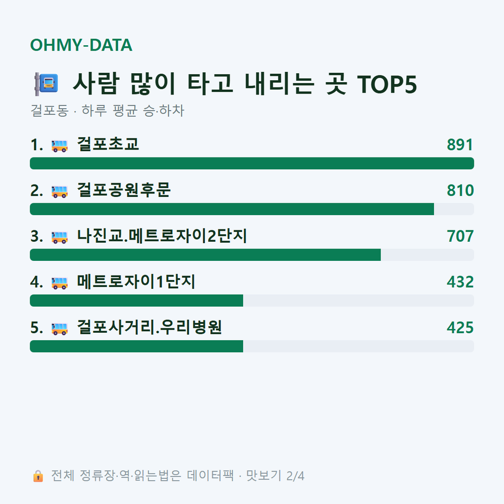This screenshot has width=504, height=504.
Task: Click the bus icon next to 걸포초교
Action: pyautogui.click(x=60, y=146)
